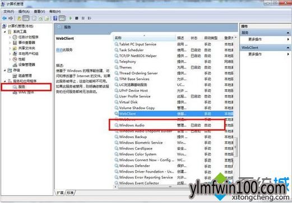Expand the 共享文件夹 tree node
The height and width of the screenshot is (203, 292).
click(10, 48)
